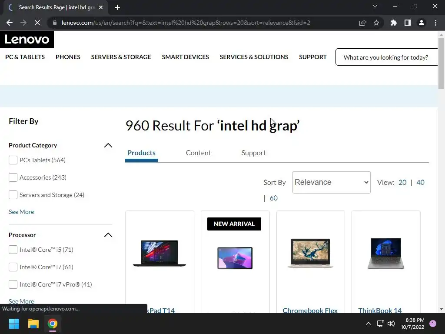Open network settings tray icon
Viewport: 445px width, 334px height.
point(380,324)
